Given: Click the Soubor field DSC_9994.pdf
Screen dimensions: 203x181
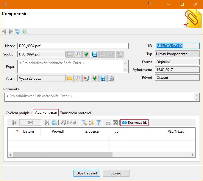Looking at the screenshot, I should [x=41, y=54].
